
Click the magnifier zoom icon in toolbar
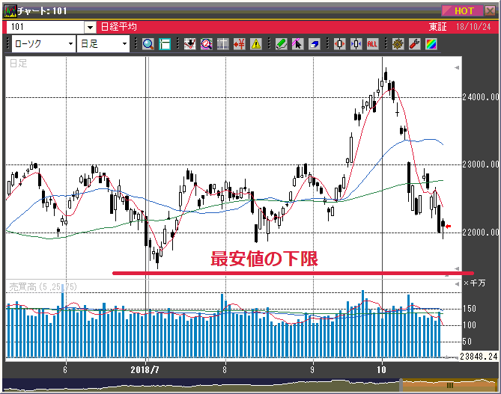click(148, 44)
